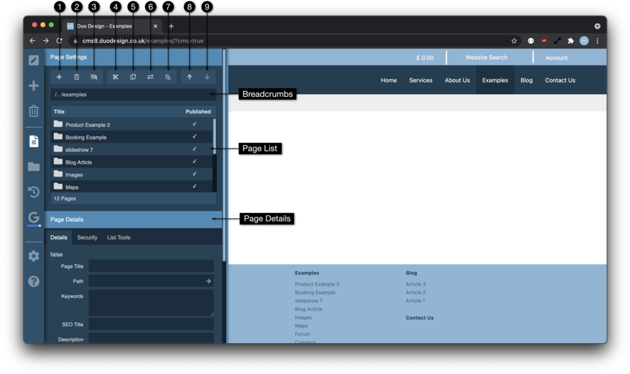This screenshot has width=630, height=374.
Task: Open Blog in site navigation
Action: 526,80
